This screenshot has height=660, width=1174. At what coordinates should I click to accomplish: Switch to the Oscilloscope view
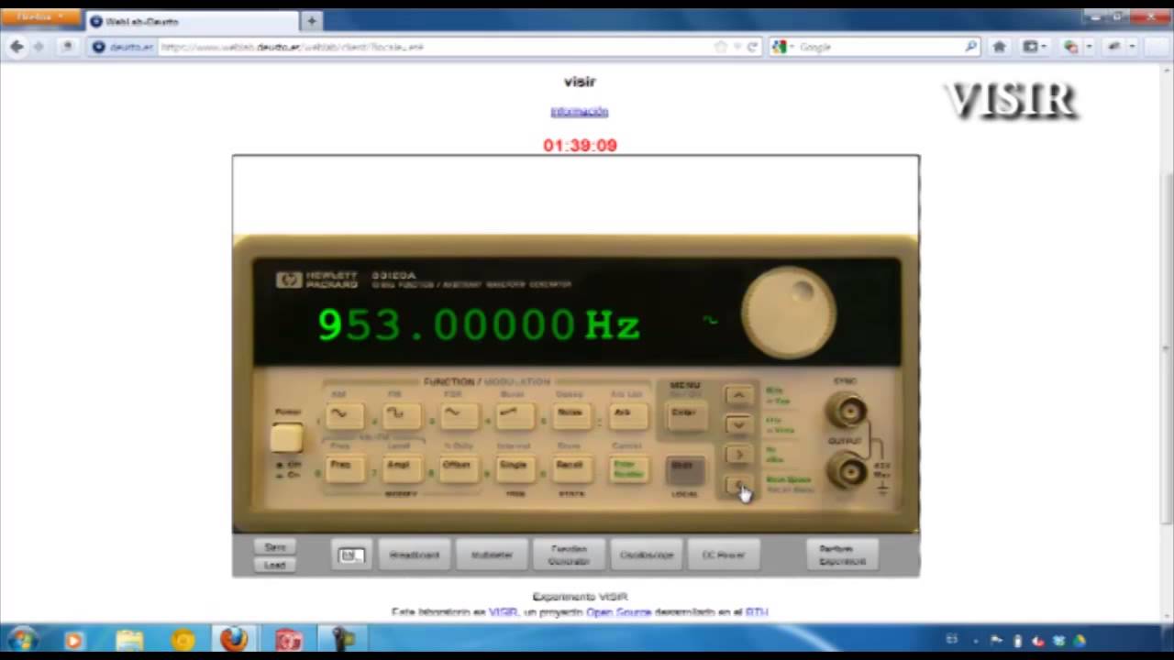click(646, 555)
